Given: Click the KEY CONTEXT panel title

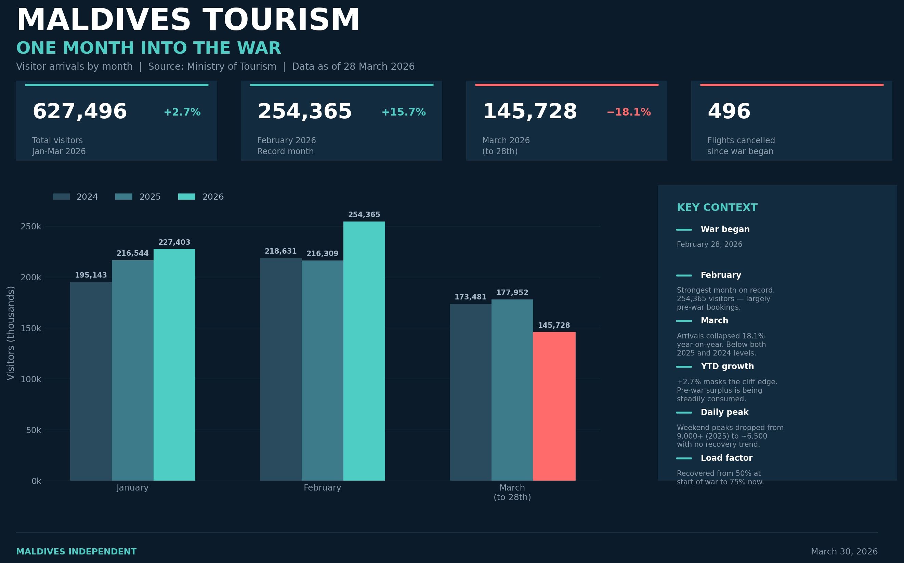Looking at the screenshot, I should coord(717,207).
